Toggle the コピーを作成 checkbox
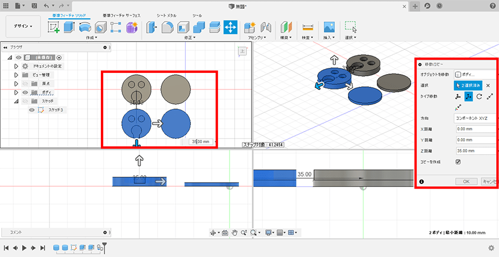The image size is (499, 257). (458, 162)
